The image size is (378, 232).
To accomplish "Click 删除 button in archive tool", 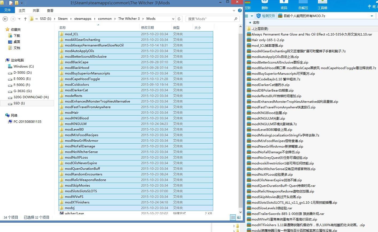I will (265, 5).
